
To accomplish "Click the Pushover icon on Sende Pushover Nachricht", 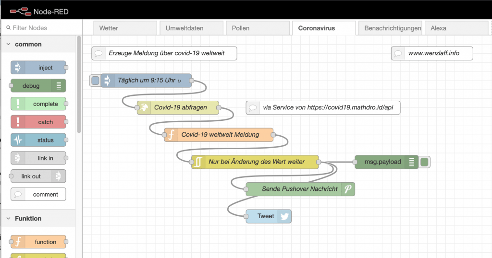I will (x=348, y=189).
